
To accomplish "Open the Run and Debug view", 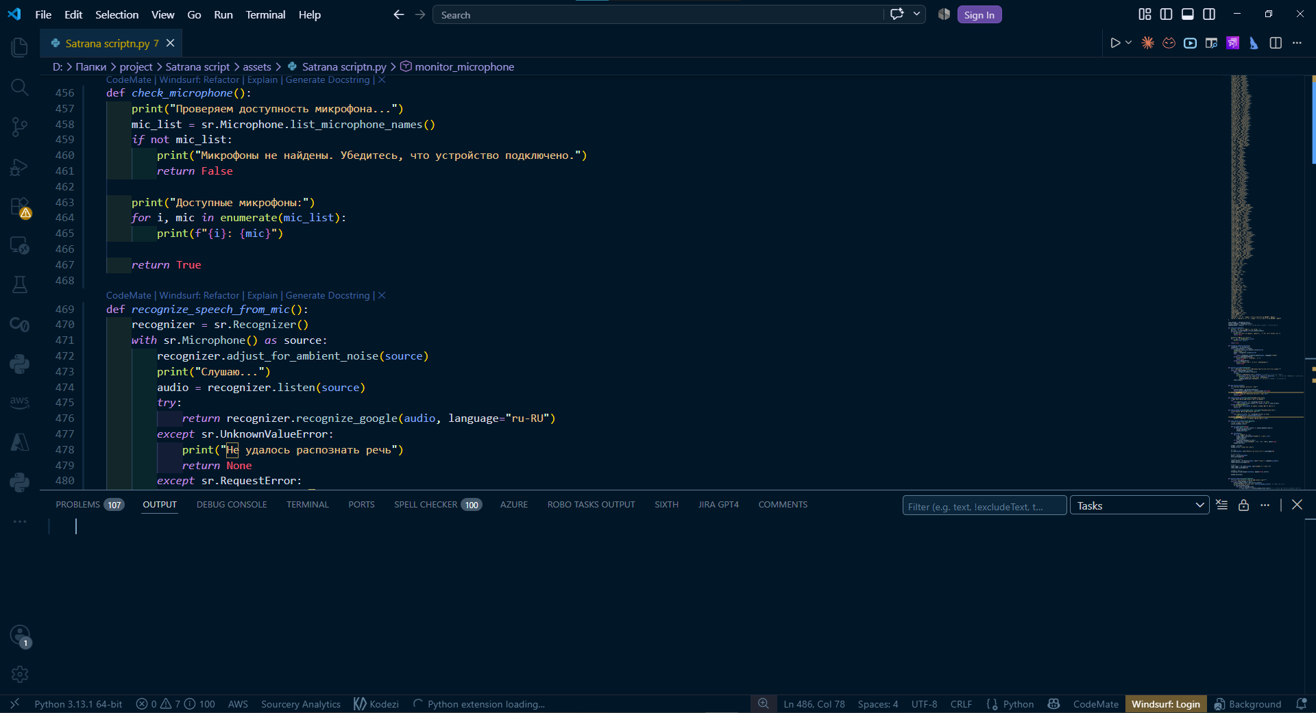I will (20, 166).
